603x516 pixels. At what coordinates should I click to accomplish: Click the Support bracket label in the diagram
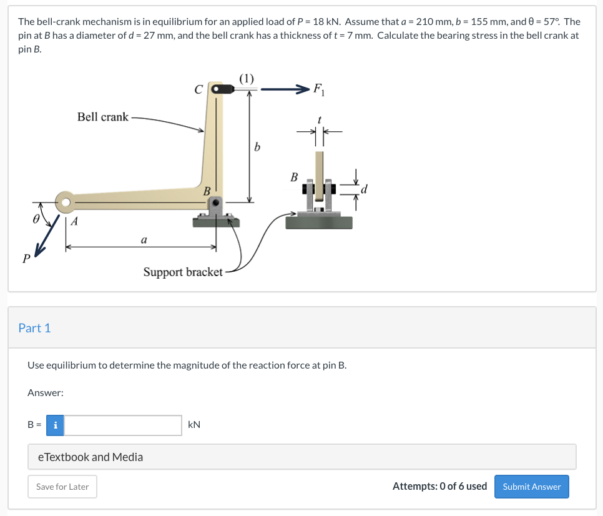tap(183, 272)
